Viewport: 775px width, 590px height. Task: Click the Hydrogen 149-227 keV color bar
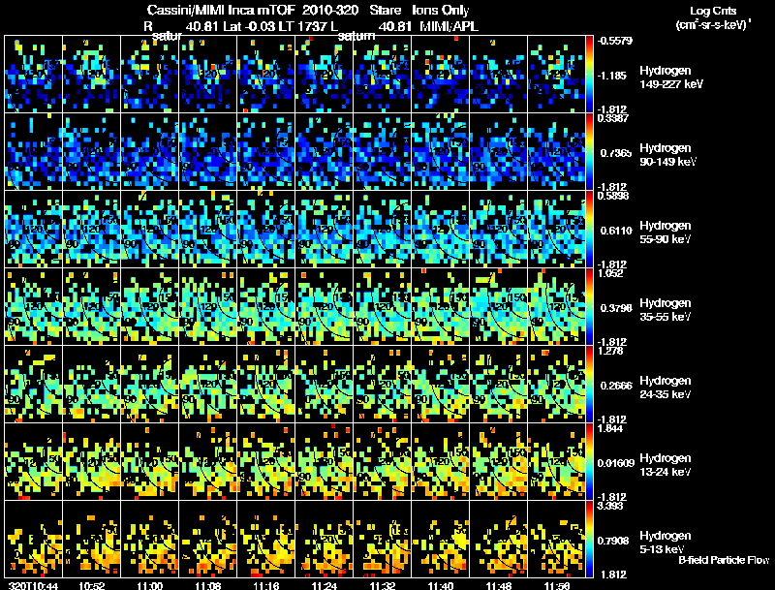[x=589, y=75]
